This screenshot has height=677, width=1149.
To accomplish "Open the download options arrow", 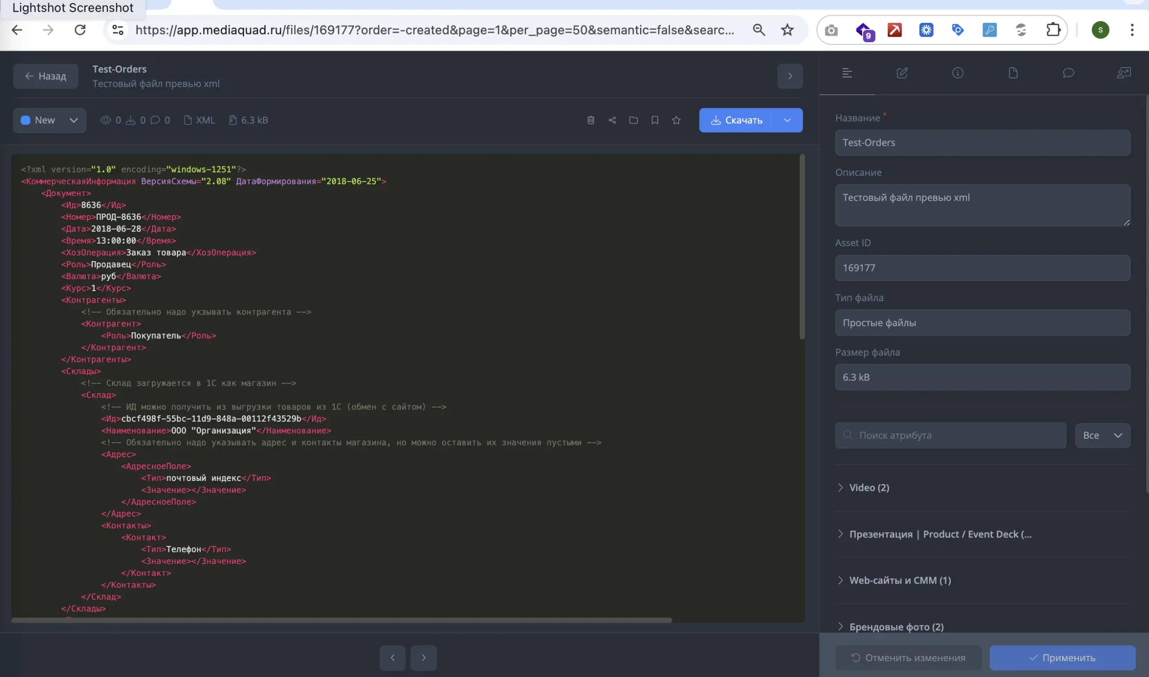I will click(x=787, y=120).
